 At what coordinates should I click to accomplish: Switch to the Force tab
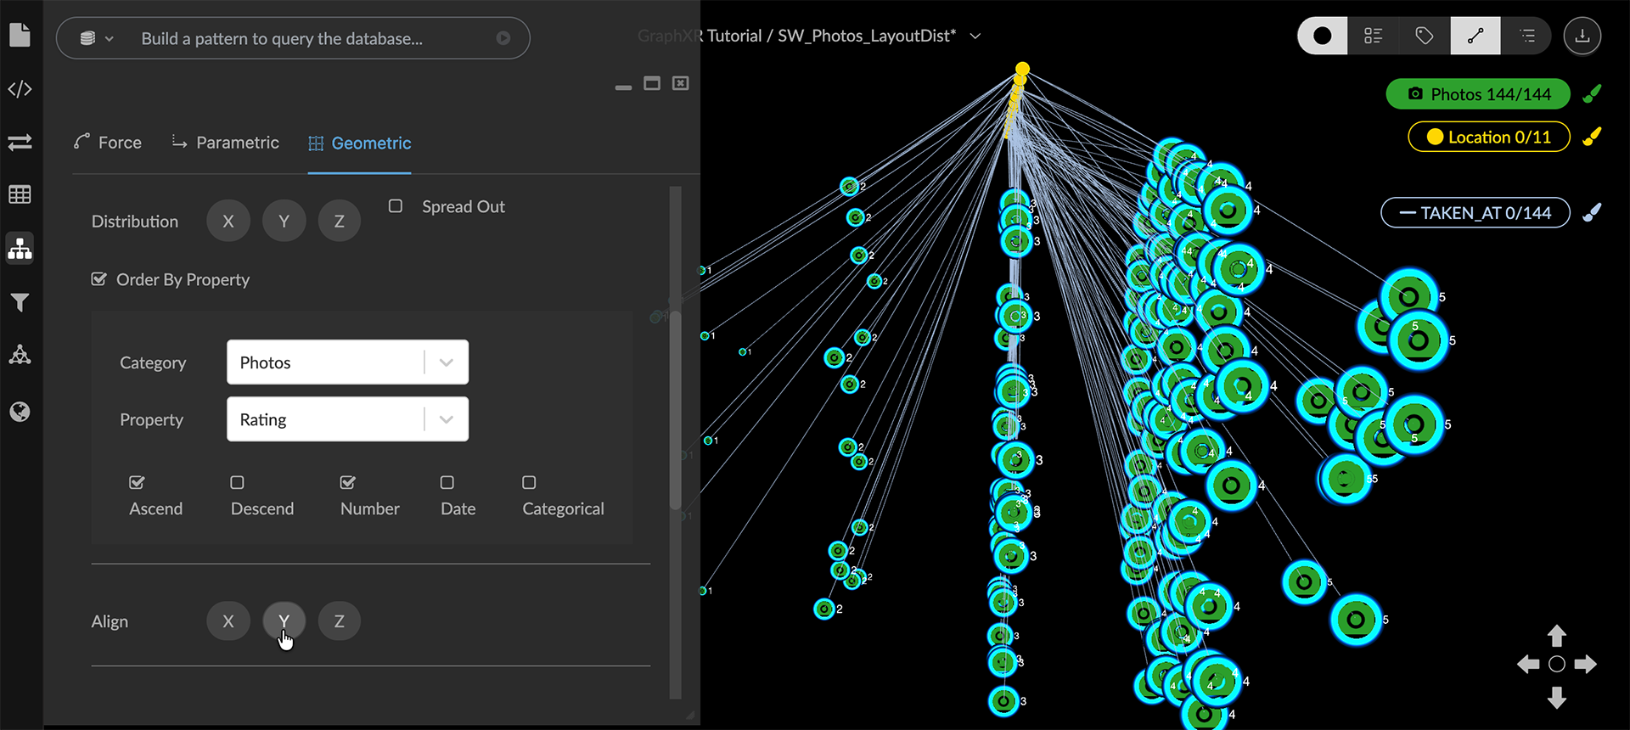[x=108, y=143]
